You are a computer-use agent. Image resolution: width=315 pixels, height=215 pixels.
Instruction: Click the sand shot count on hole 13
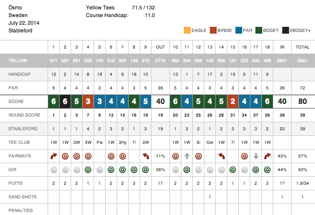[x=210, y=197]
